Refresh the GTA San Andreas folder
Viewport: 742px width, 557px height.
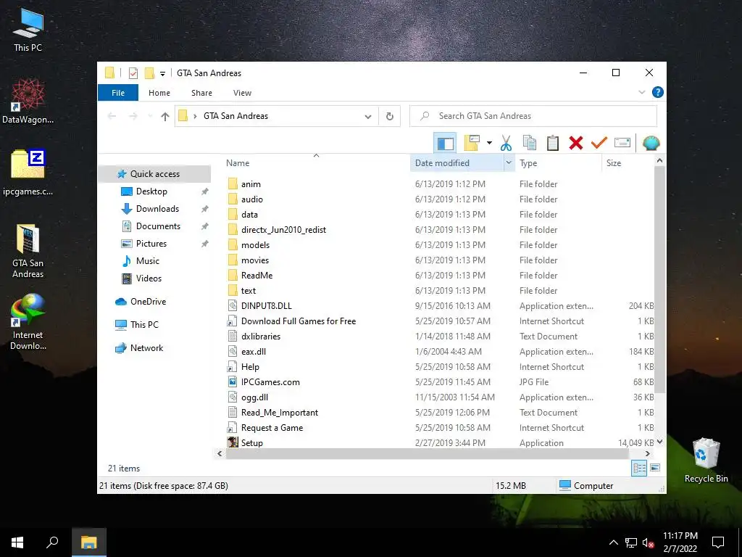[389, 116]
